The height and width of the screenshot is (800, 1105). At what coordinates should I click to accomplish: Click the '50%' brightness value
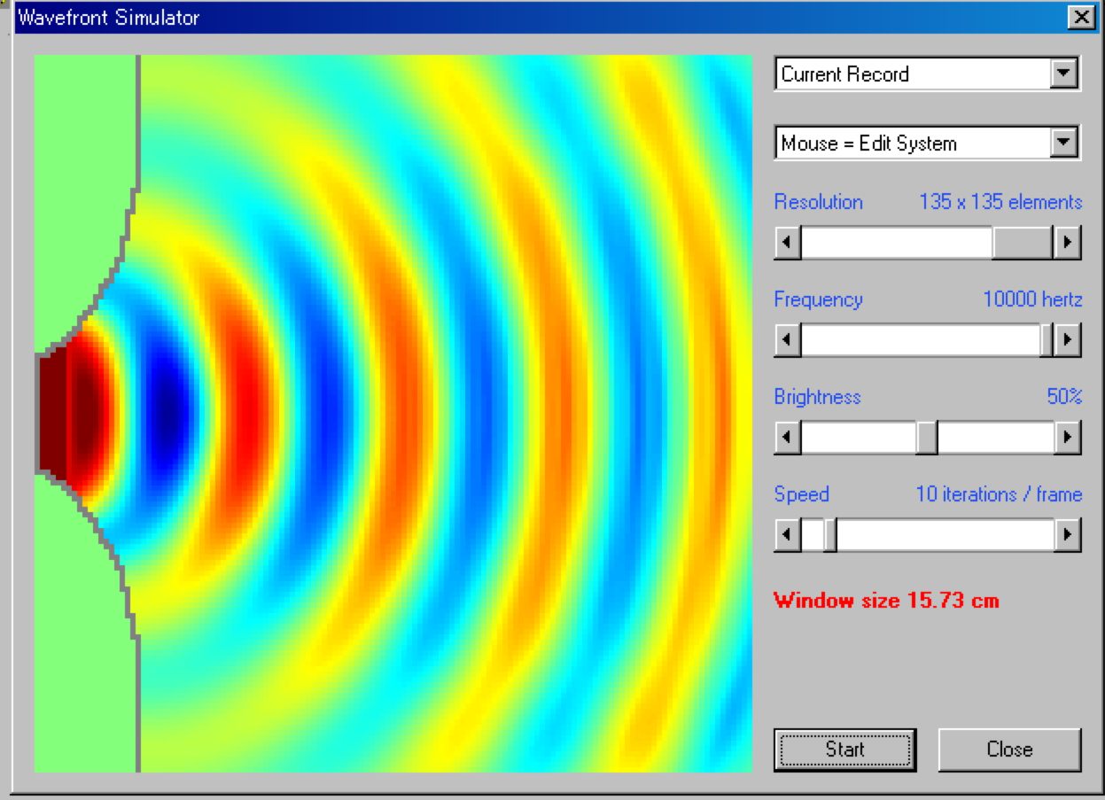point(1064,397)
